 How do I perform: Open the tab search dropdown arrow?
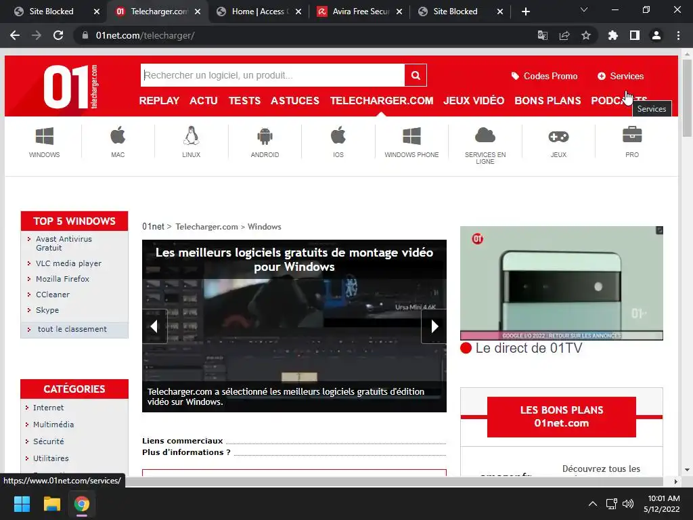584,9
